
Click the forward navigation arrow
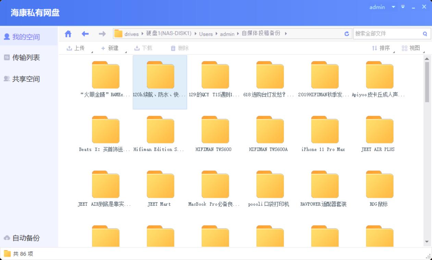click(102, 34)
